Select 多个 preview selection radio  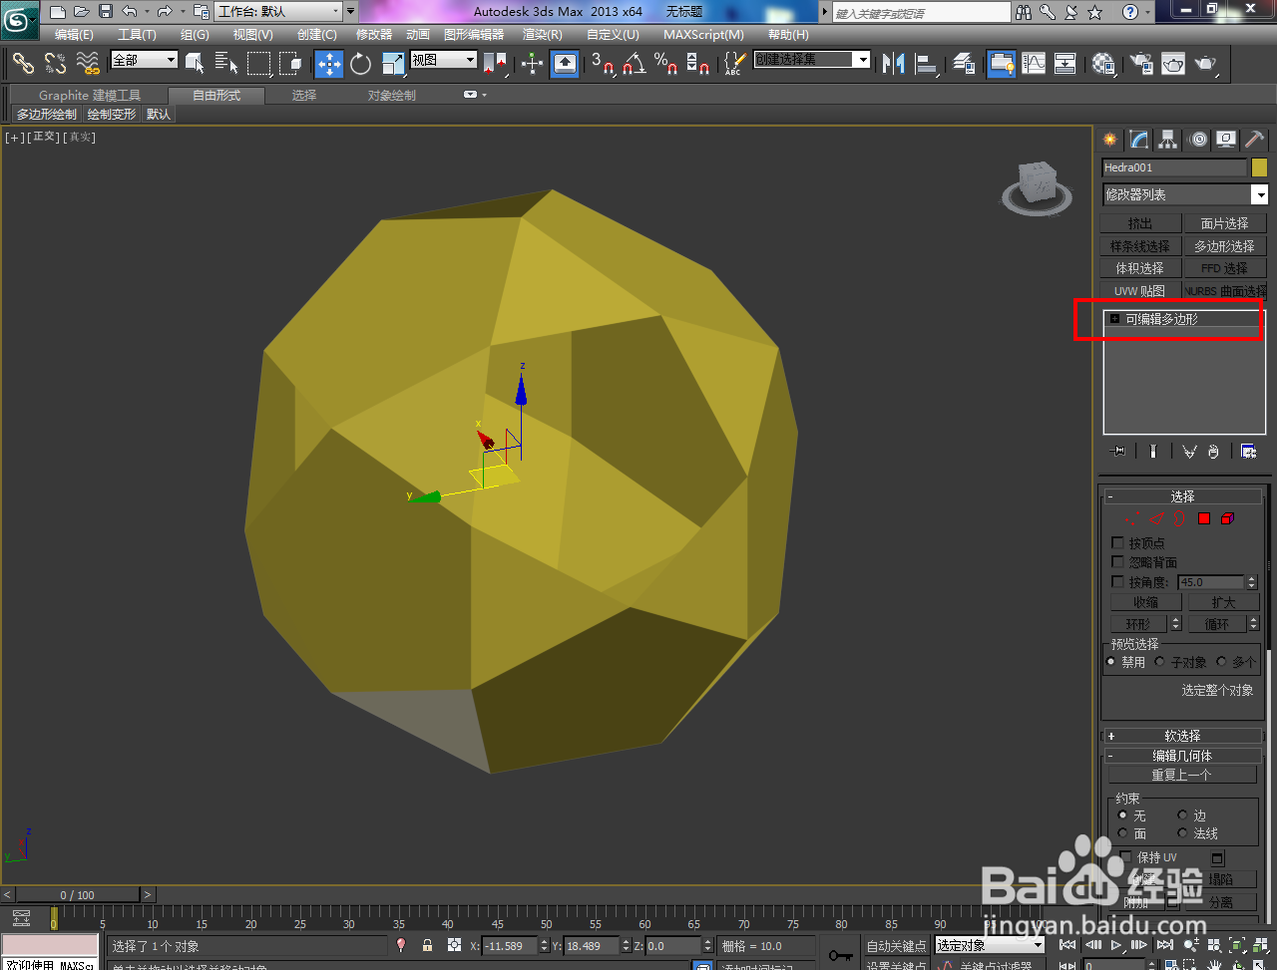(x=1221, y=661)
